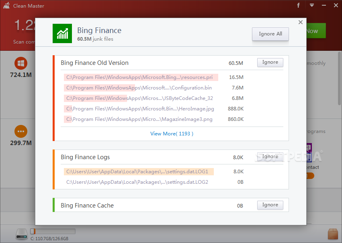
Task: Ignore the Bing Finance Cache group
Action: pos(270,205)
